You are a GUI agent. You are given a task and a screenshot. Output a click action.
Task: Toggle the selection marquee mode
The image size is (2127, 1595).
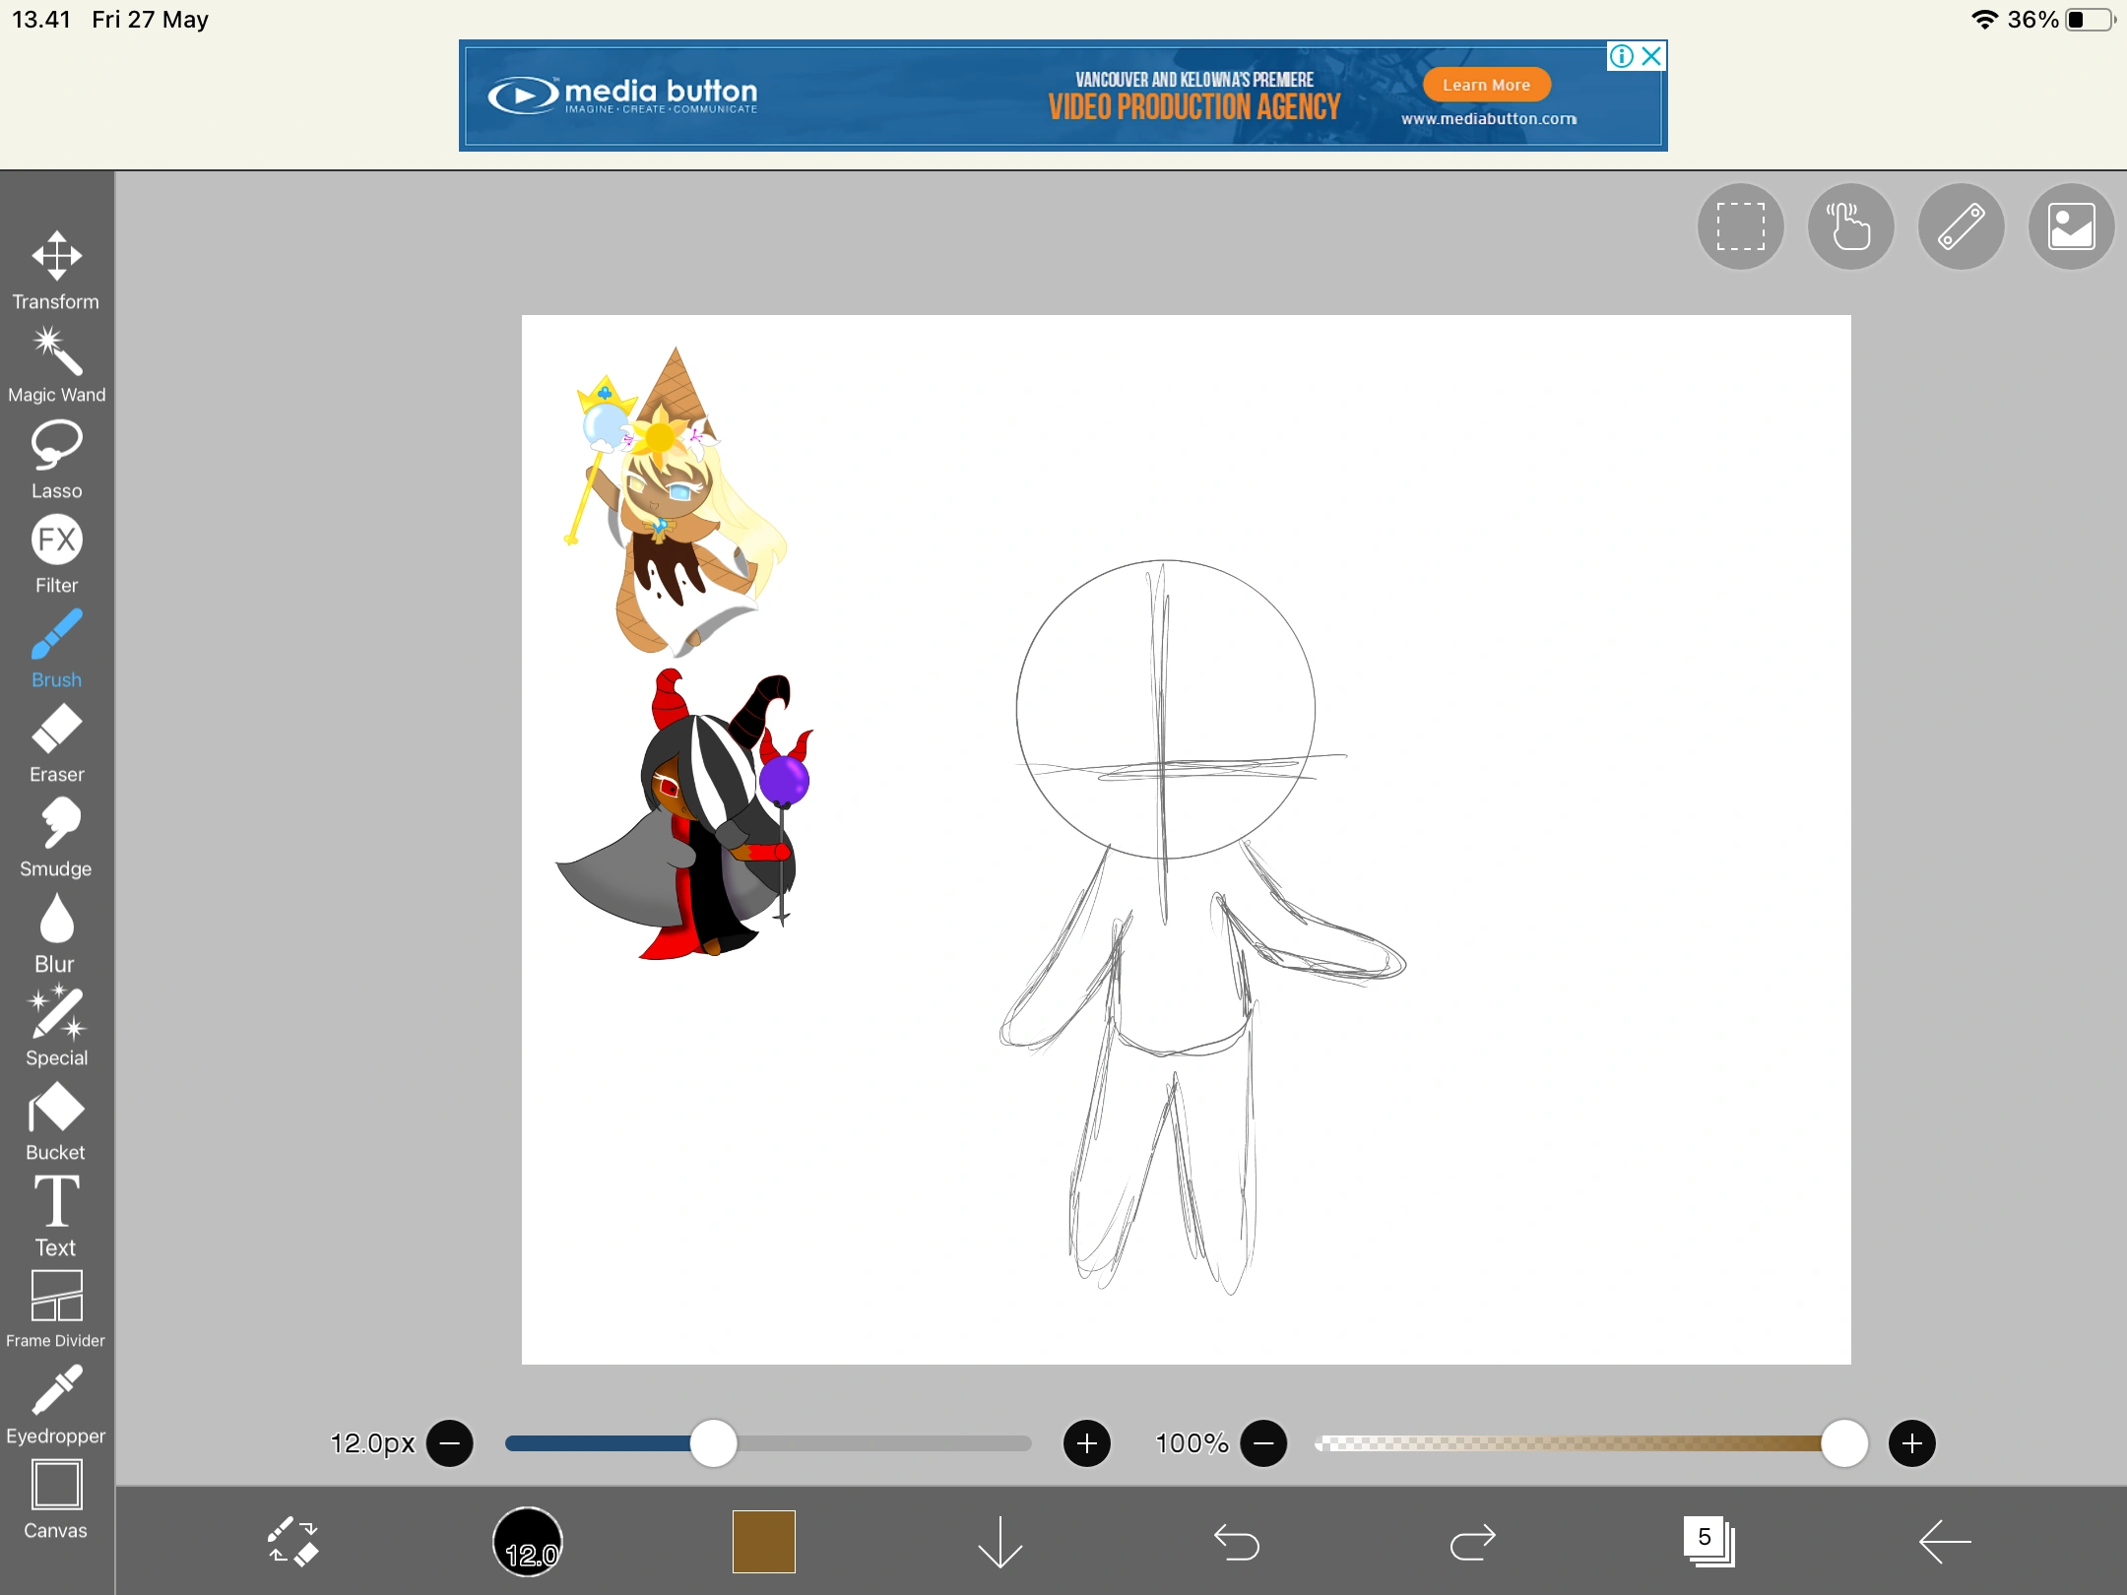point(1739,226)
